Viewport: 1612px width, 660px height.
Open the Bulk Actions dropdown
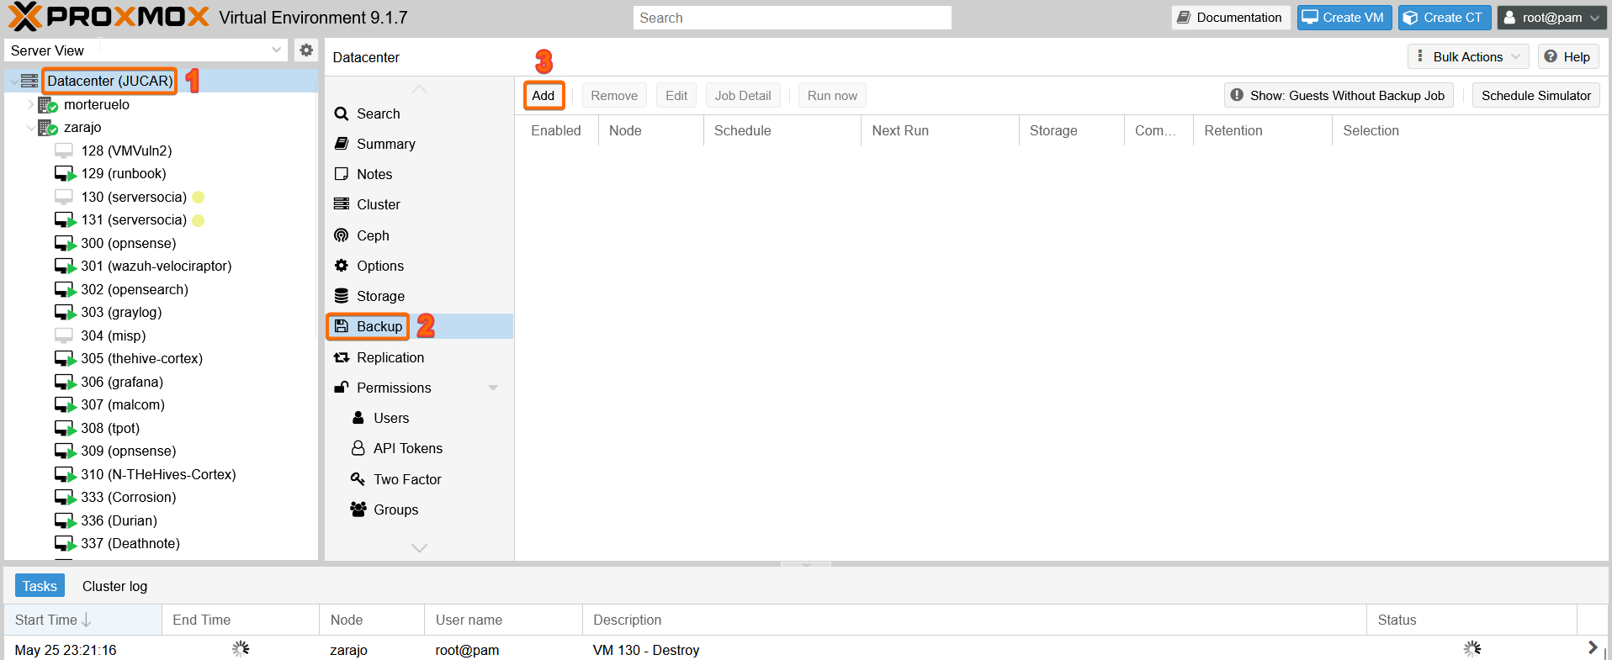click(x=1468, y=56)
